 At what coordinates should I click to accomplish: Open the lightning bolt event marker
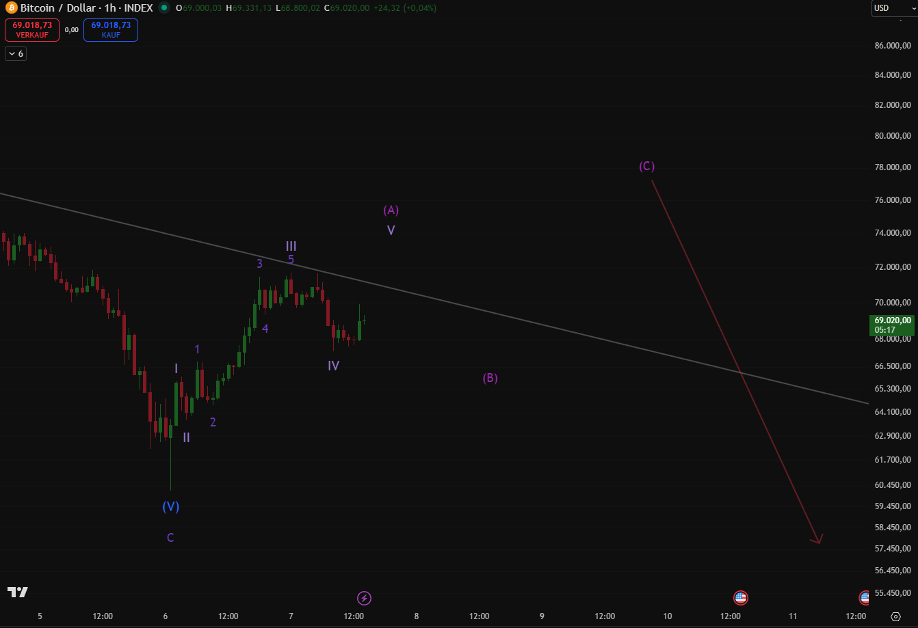(365, 598)
